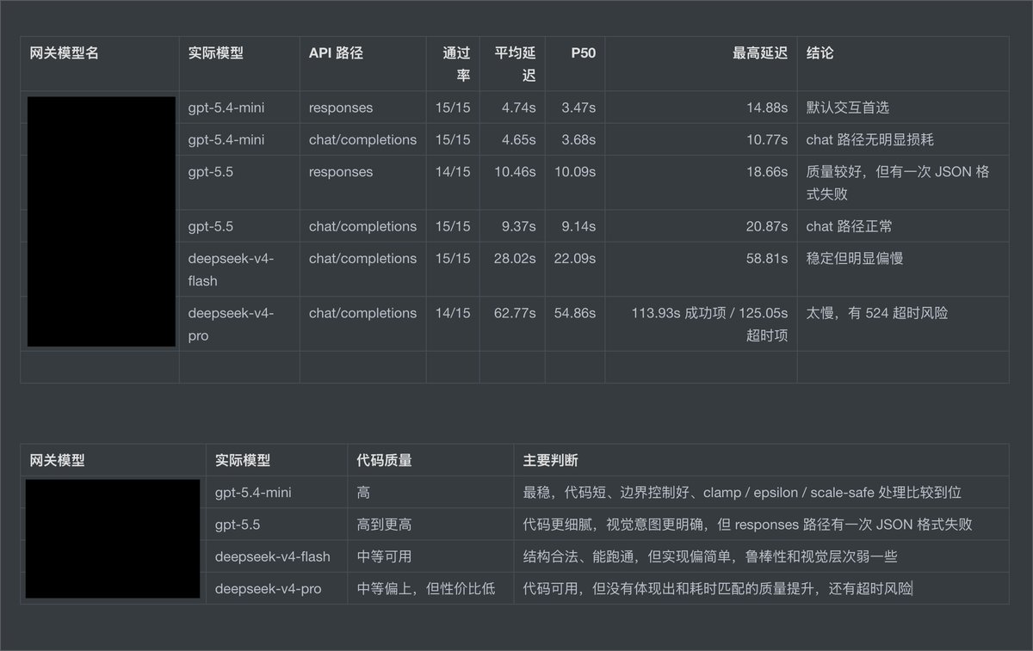Screen dimensions: 1033x651
Task: Click chat/completions in the 9.37s row
Action: (362, 226)
